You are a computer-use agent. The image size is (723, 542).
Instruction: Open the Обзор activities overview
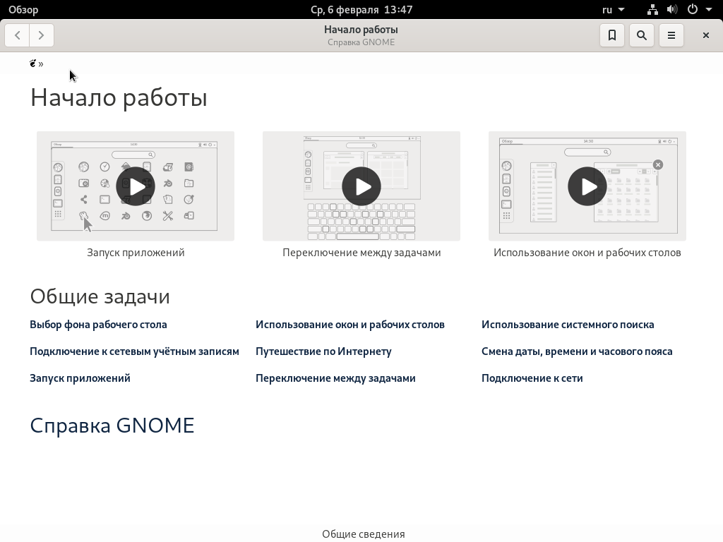pos(23,10)
